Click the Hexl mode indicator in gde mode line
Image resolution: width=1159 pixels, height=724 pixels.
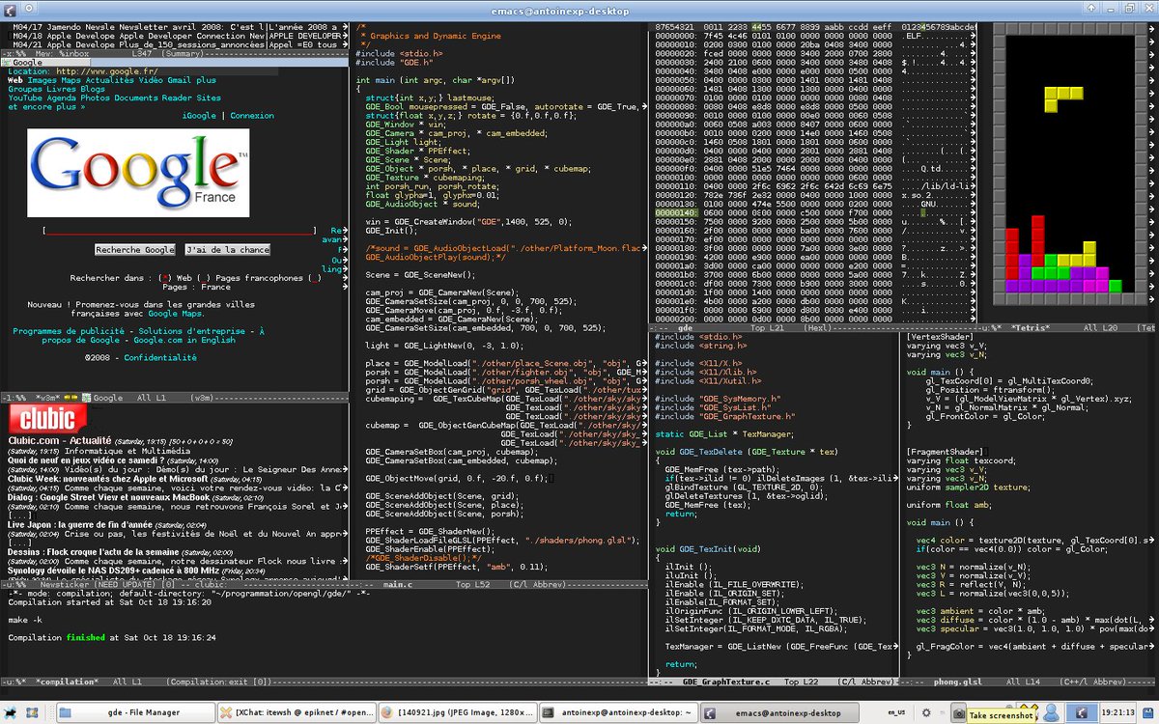coord(819,327)
